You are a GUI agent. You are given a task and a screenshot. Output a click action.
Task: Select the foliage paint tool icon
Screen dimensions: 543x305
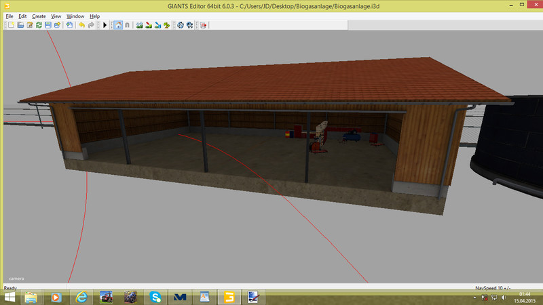tap(166, 25)
